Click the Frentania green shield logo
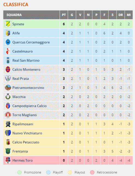The image size is (135, 176). 8,151
